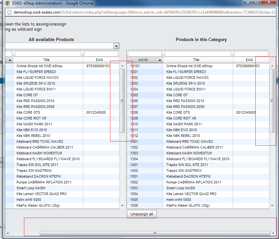This screenshot has width=279, height=239.
Task: Click the horizontal scroll left arrow
Action: tap(8, 233)
